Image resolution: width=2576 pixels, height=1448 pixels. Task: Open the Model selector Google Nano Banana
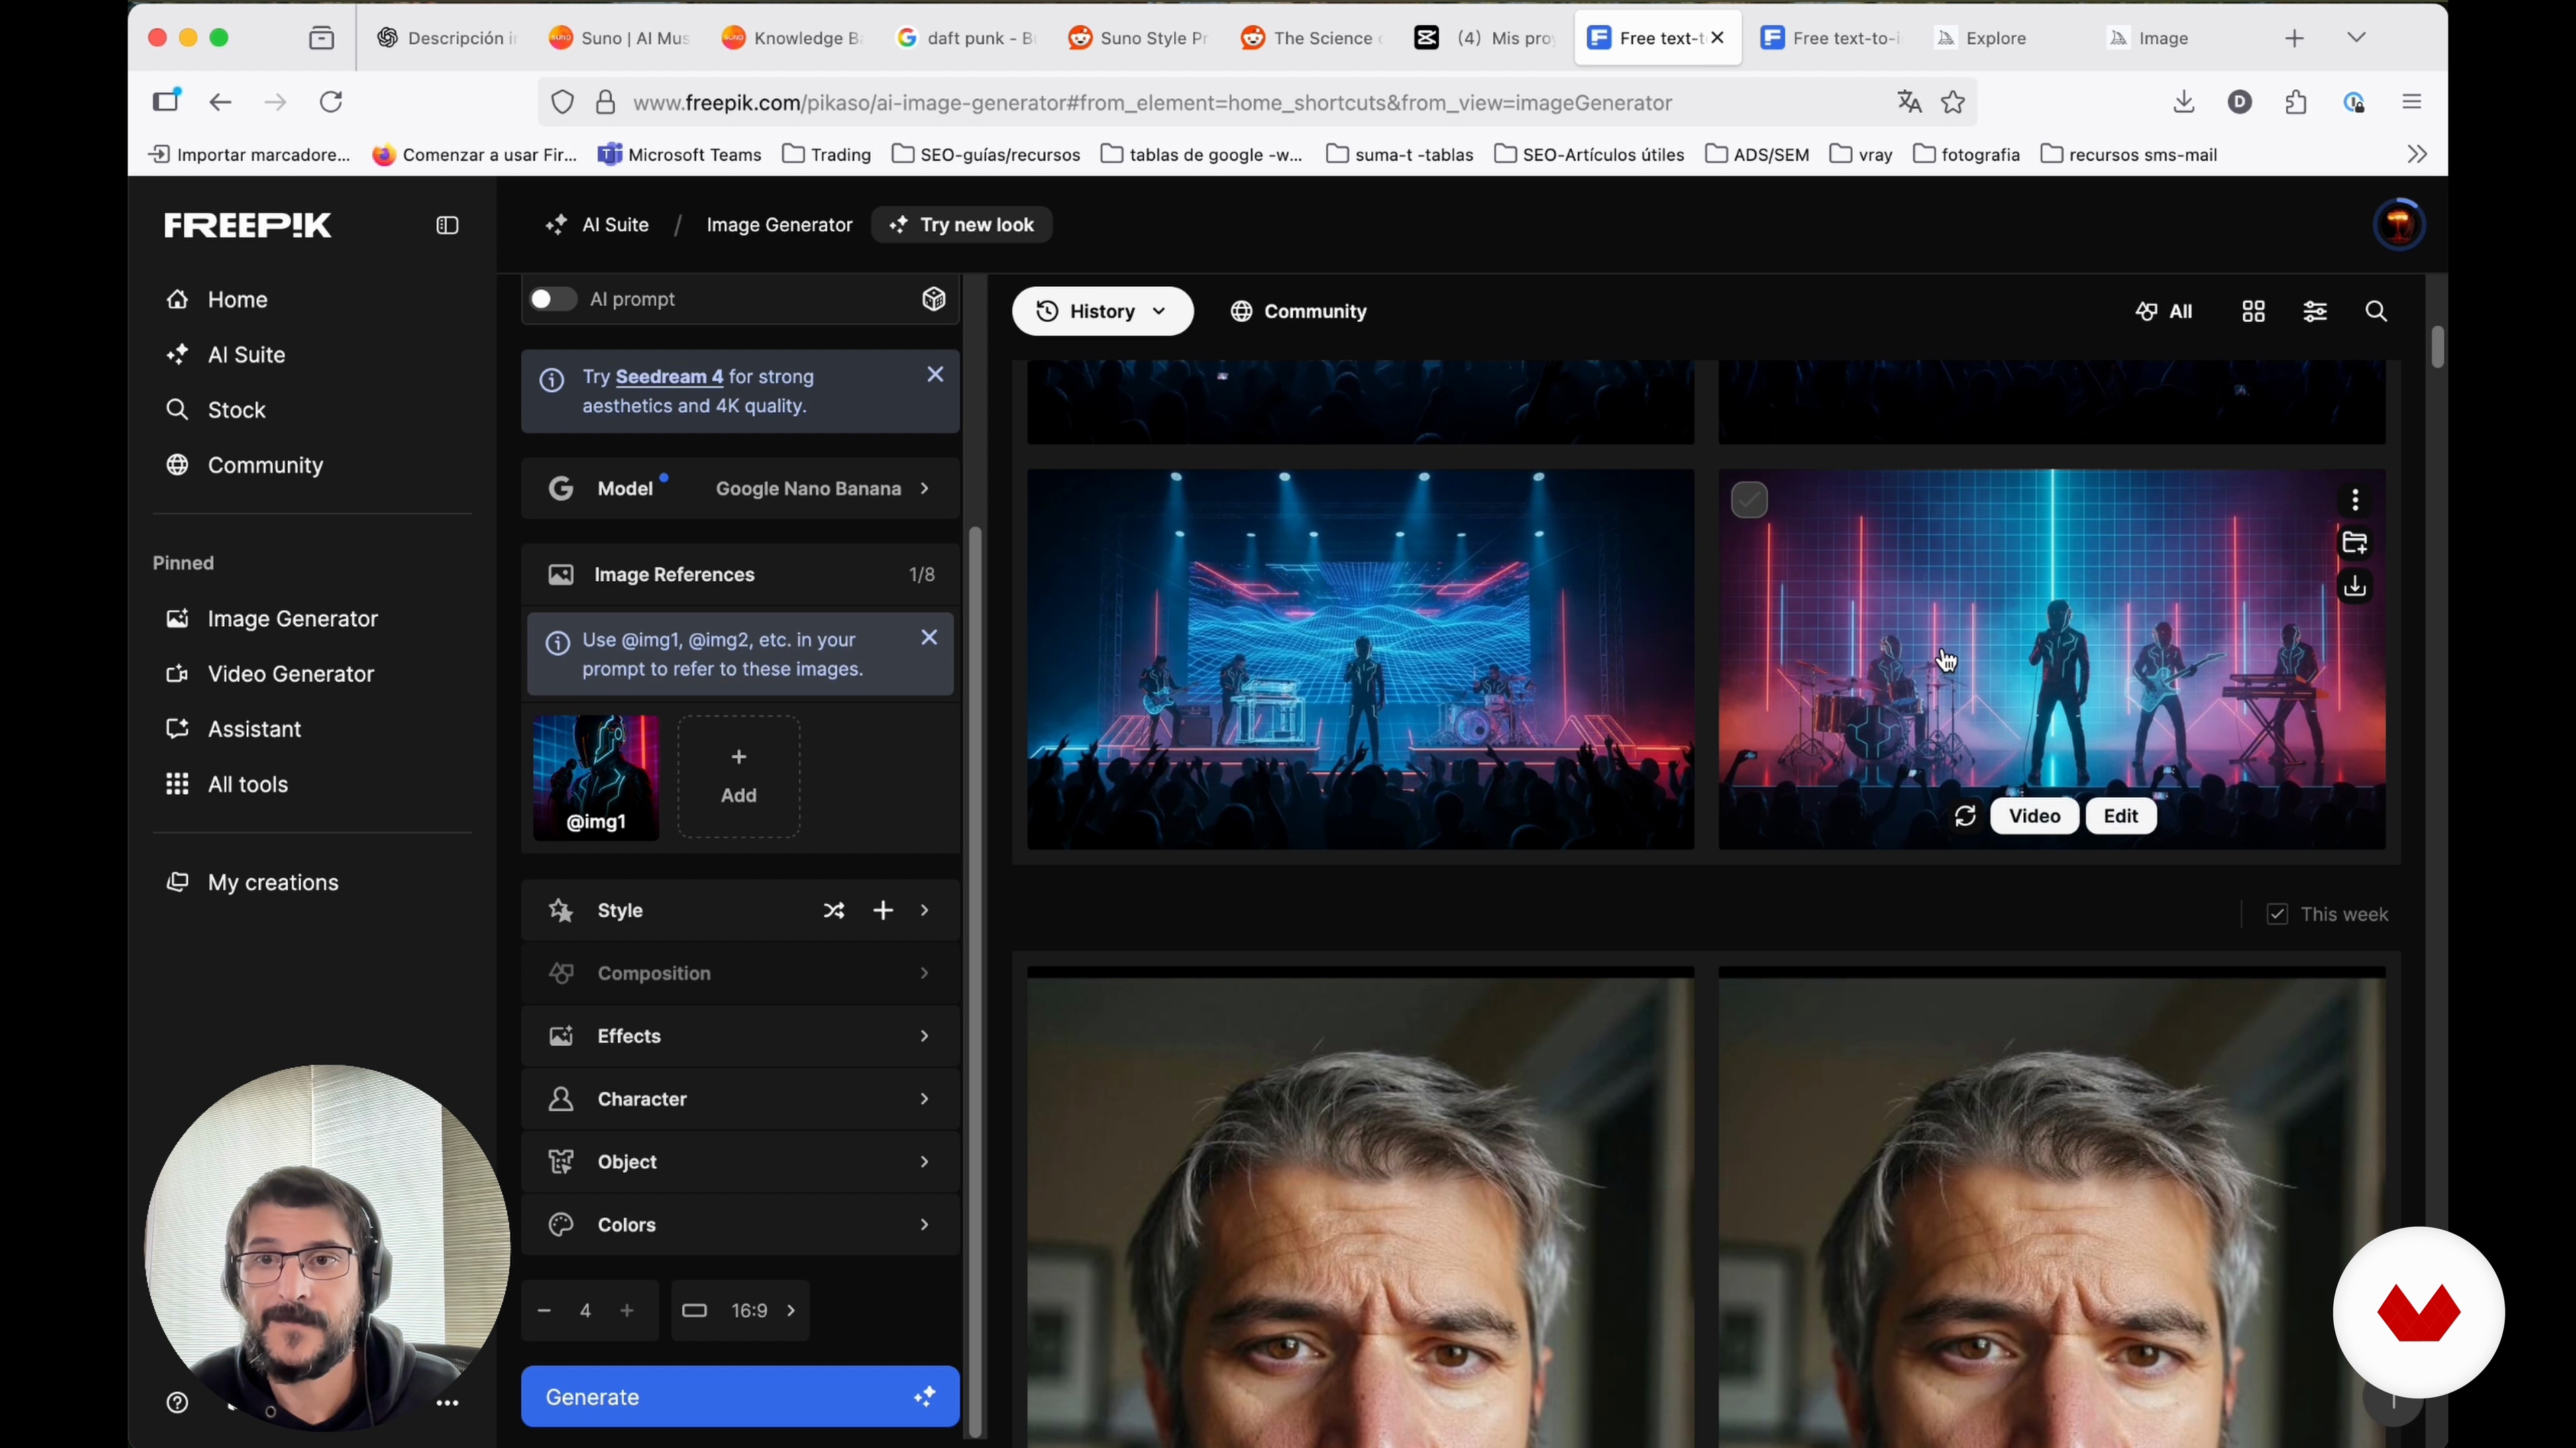pos(740,489)
